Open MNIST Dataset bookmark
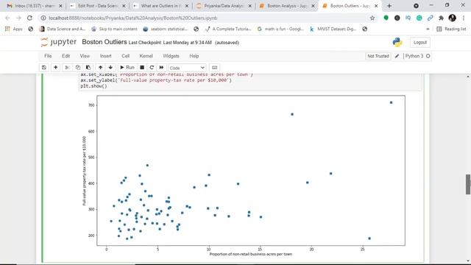 coord(333,29)
